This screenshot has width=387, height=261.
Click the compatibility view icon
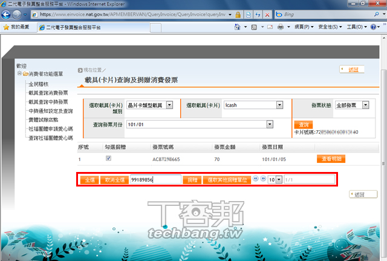(x=249, y=15)
